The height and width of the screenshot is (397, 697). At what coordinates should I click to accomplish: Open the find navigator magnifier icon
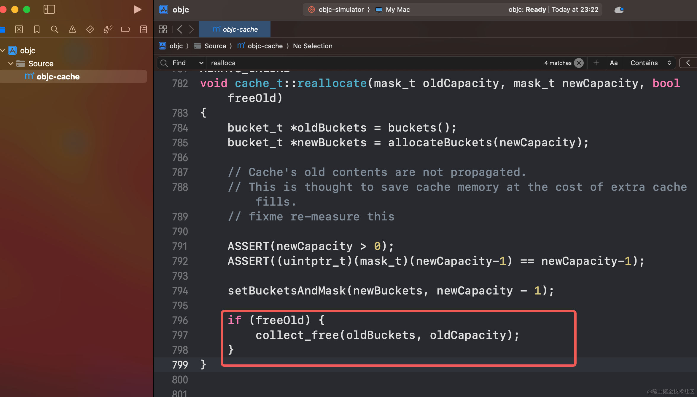pos(54,29)
